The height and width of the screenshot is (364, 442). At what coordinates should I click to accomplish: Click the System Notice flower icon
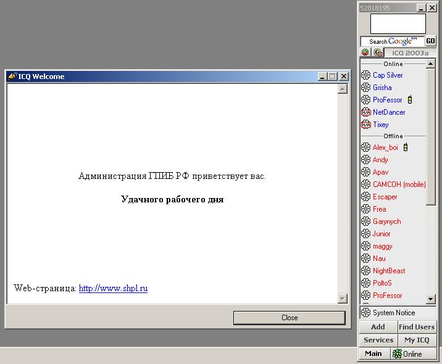(x=365, y=313)
